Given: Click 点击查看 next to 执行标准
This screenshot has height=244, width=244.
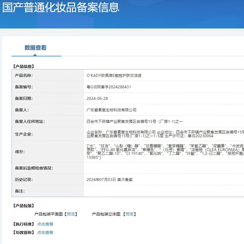Looking at the screenshot, I should click(x=45, y=224).
